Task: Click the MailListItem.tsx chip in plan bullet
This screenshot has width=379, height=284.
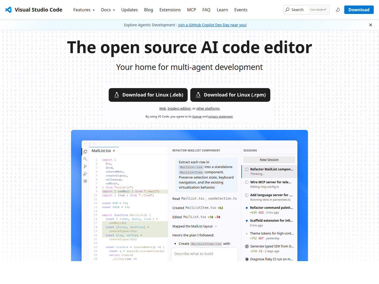Action: pos(206,244)
